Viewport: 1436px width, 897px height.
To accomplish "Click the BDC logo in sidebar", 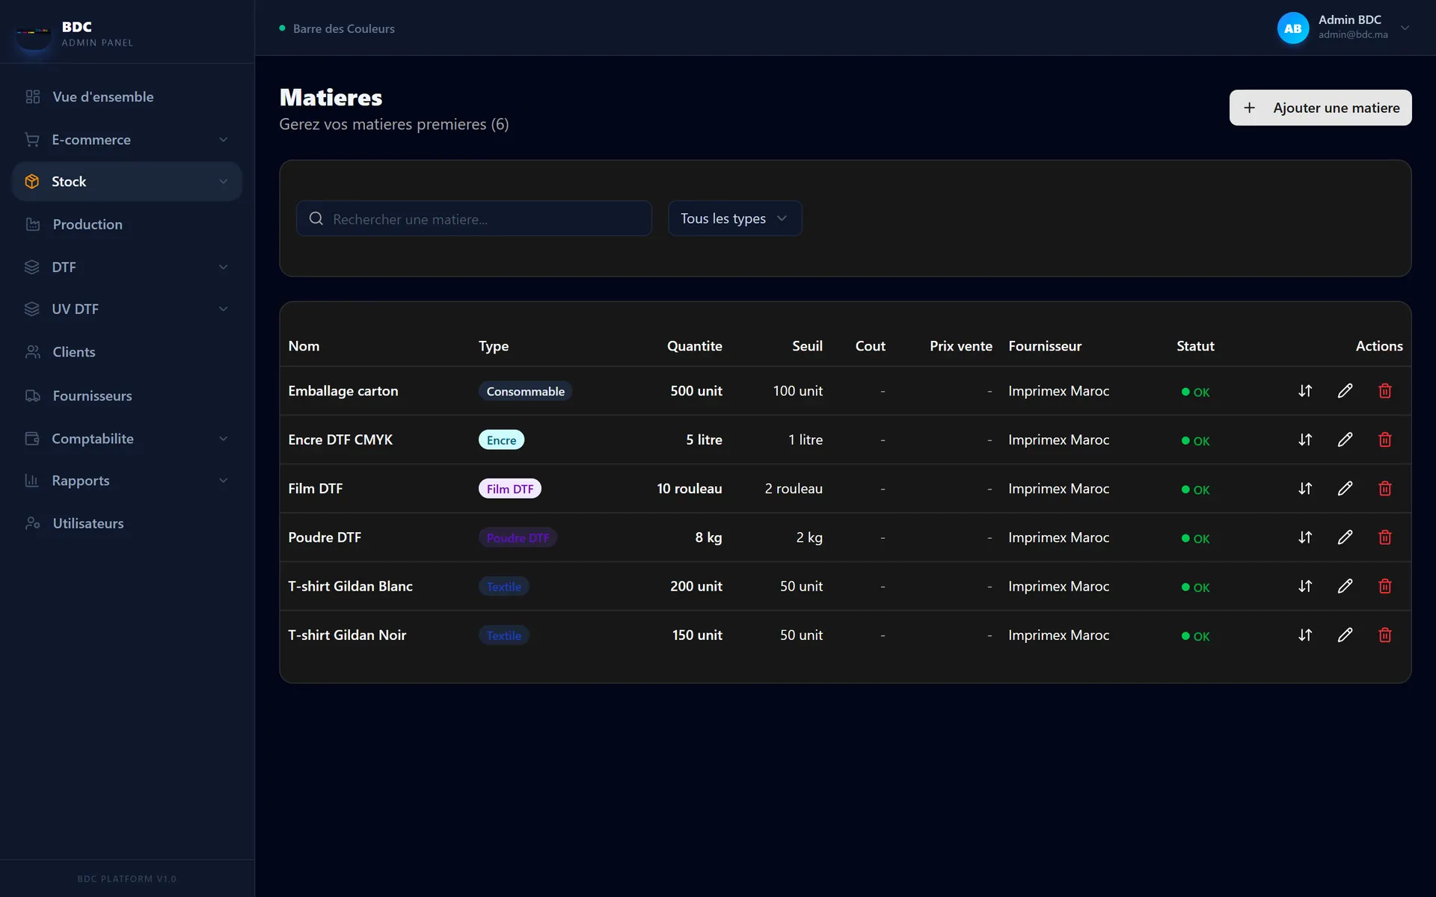I will (x=34, y=33).
